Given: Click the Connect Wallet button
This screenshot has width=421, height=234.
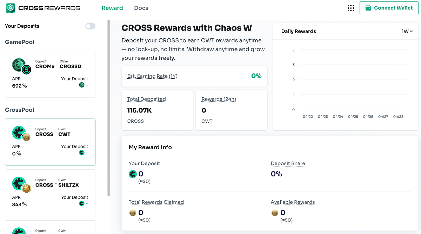Looking at the screenshot, I should pos(389,8).
